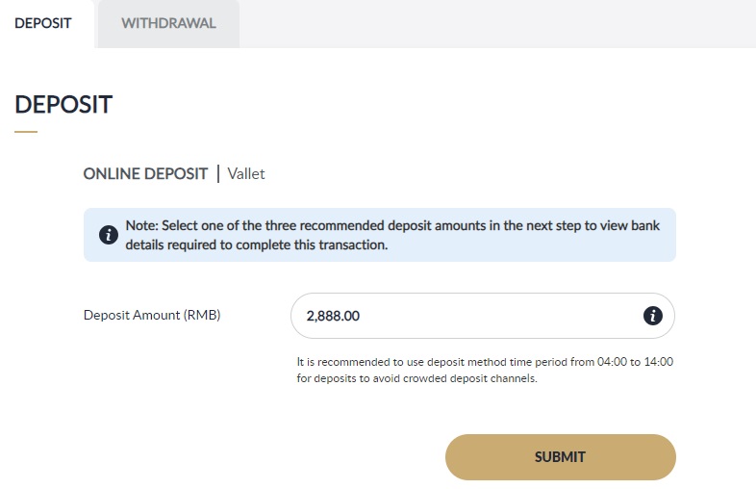The width and height of the screenshot is (756, 489).
Task: Click the info icon inside the amount field
Action: [652, 316]
